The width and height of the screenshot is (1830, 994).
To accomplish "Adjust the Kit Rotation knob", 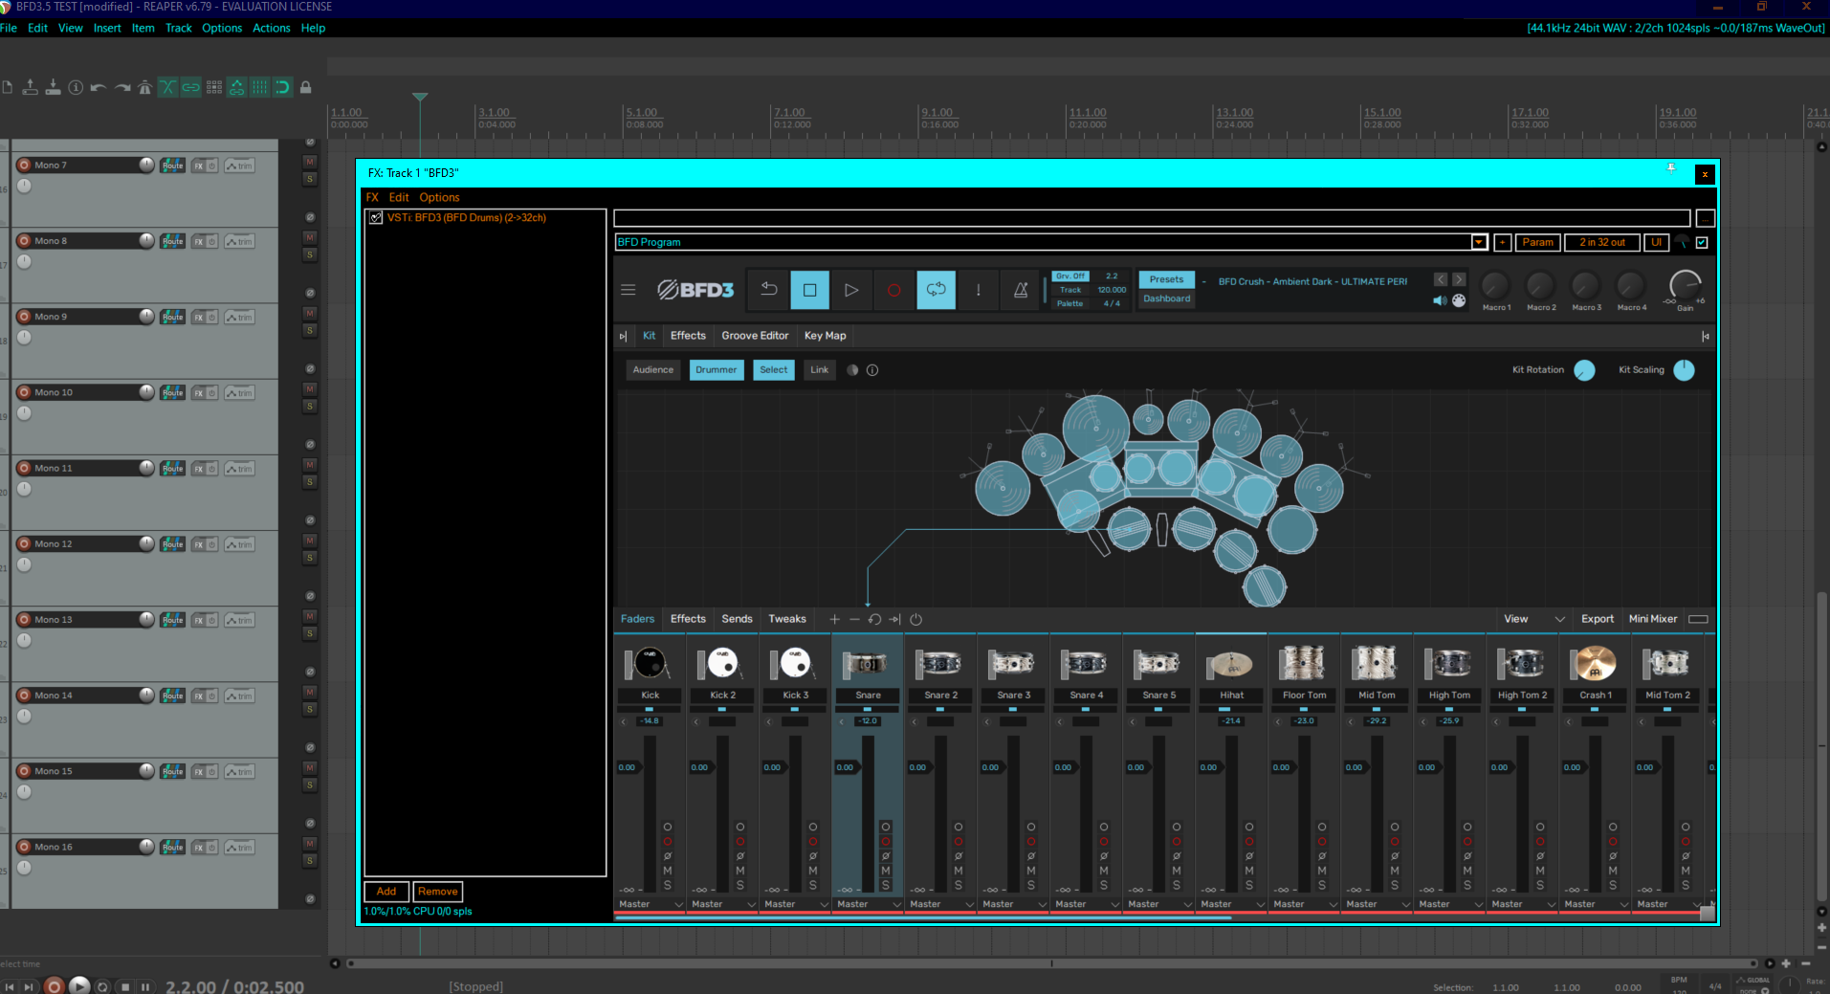I will click(x=1584, y=370).
